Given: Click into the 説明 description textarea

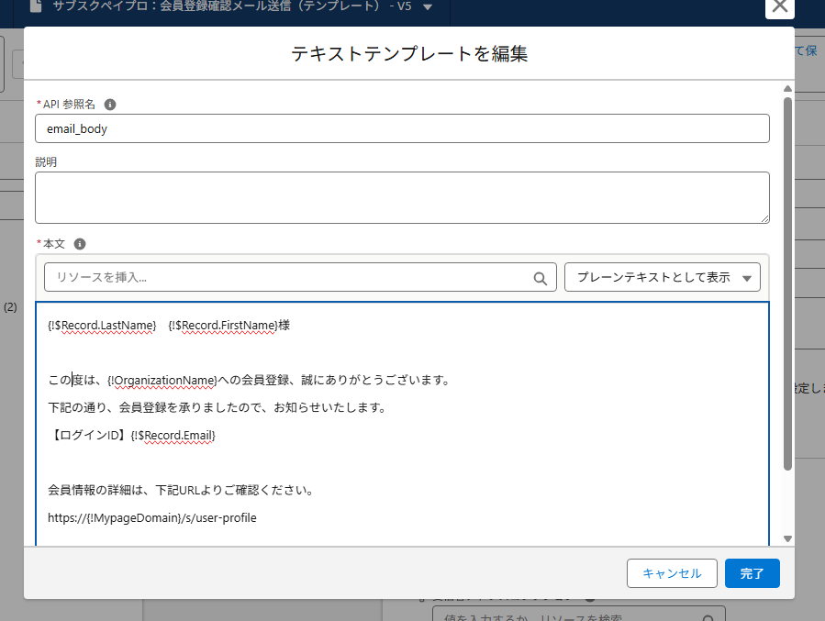Looking at the screenshot, I should click(401, 197).
